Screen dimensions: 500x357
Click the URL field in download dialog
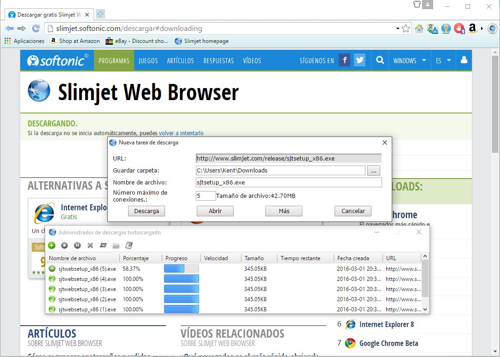(288, 158)
